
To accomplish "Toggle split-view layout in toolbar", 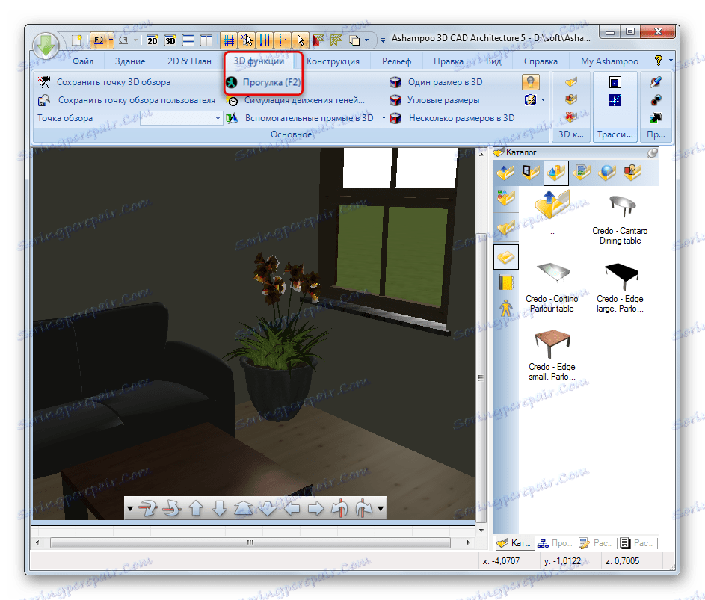I will pos(188,40).
